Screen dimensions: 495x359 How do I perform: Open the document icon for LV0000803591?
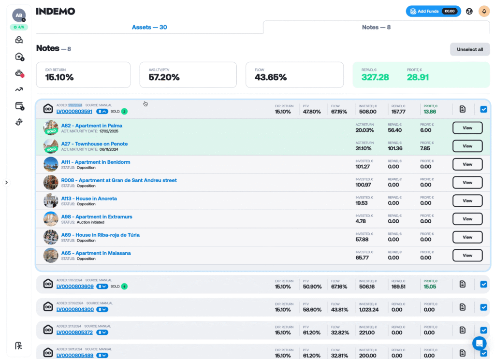463,109
